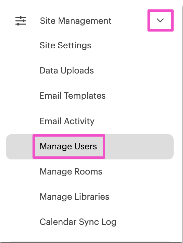Open Manage Rooms
This screenshot has width=183, height=243.
(x=71, y=172)
